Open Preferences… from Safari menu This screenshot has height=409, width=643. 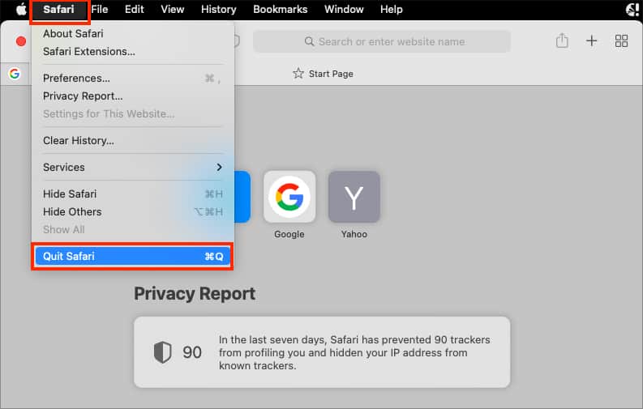pos(132,79)
